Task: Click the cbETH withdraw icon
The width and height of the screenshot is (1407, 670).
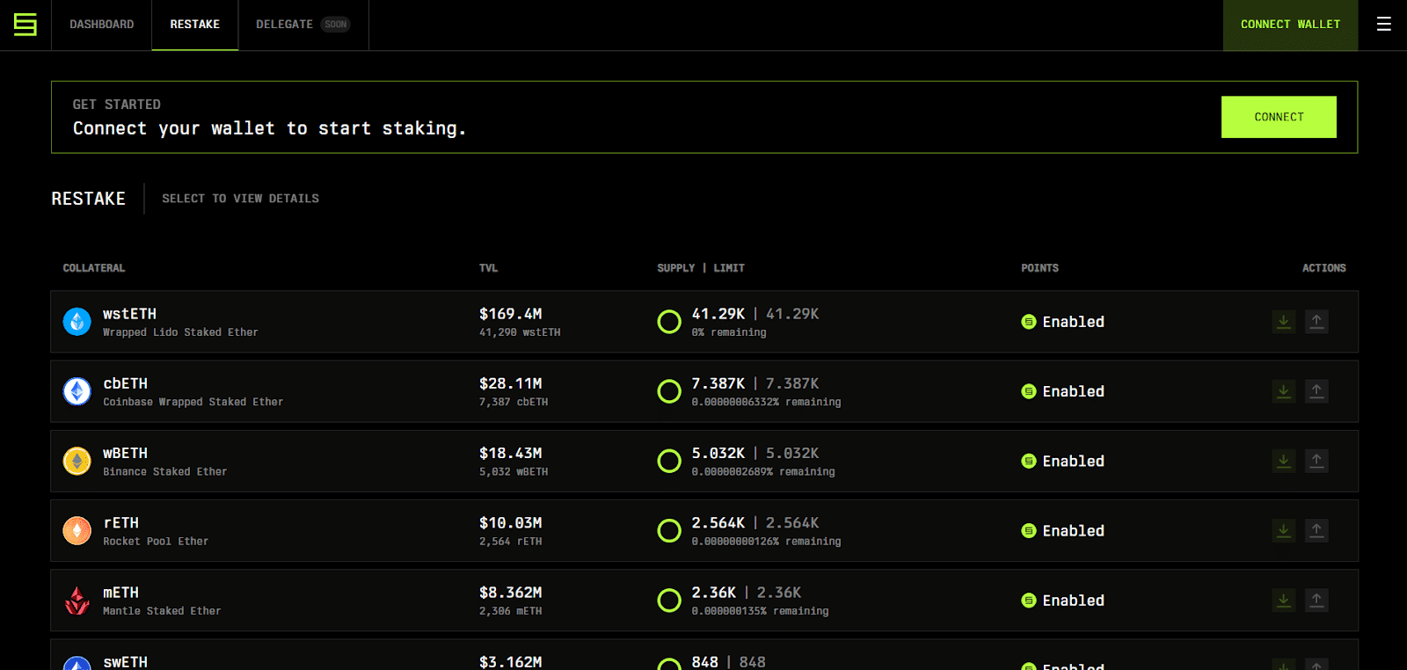Action: point(1316,391)
